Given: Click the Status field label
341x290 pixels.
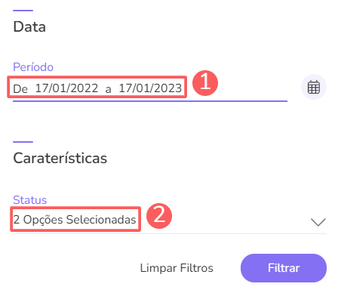Looking at the screenshot, I should (30, 200).
